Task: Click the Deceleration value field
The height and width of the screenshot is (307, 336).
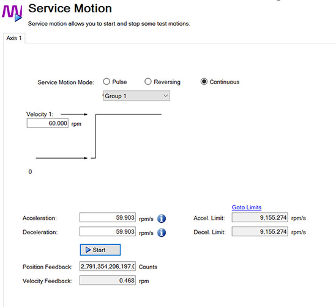Action: (x=108, y=231)
